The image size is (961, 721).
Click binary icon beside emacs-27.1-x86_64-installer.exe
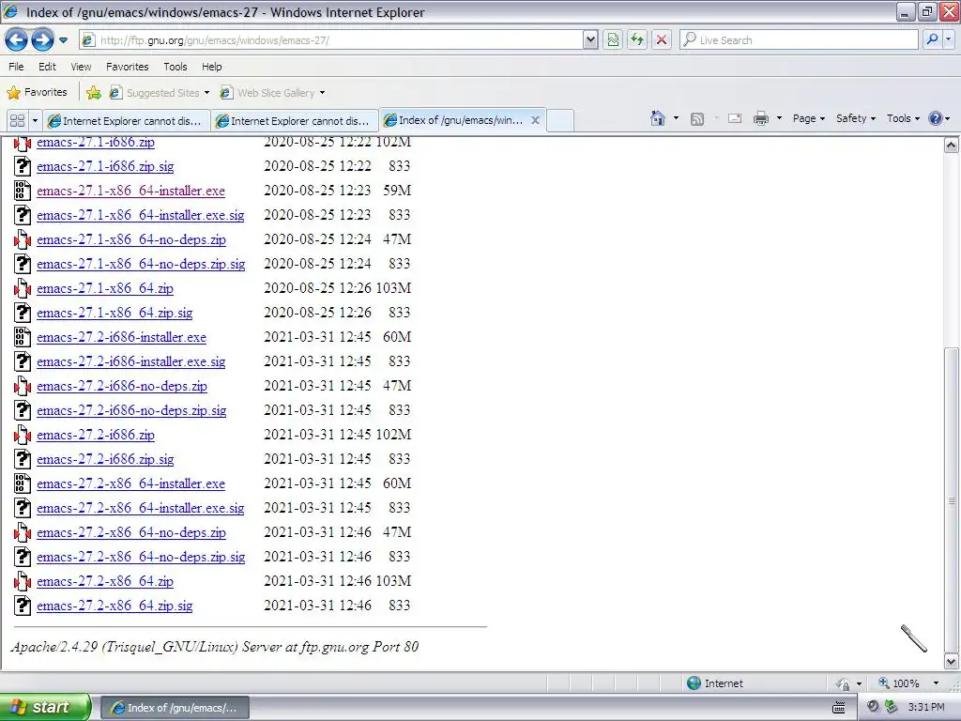(x=23, y=191)
